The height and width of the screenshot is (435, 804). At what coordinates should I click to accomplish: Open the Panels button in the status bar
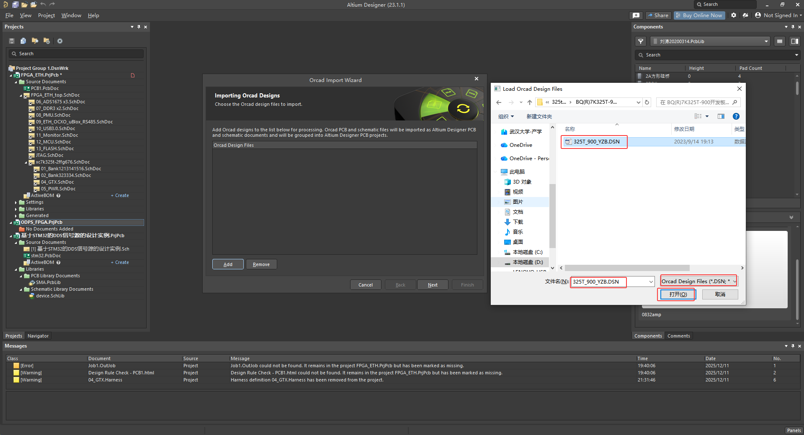pyautogui.click(x=794, y=430)
